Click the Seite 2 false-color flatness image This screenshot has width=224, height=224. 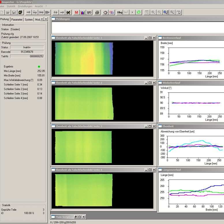coord(84,104)
